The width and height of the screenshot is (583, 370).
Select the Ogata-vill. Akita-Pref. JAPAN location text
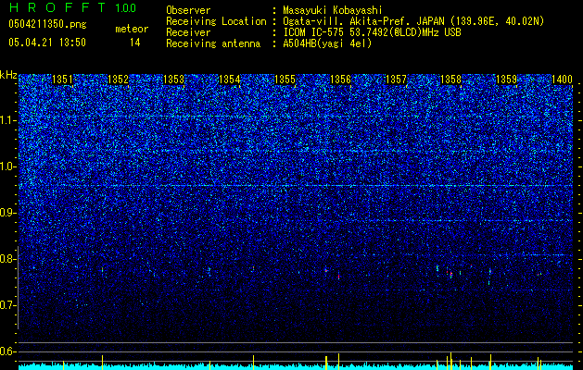413,21
